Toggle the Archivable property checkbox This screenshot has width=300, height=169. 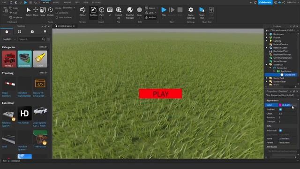click(x=280, y=131)
